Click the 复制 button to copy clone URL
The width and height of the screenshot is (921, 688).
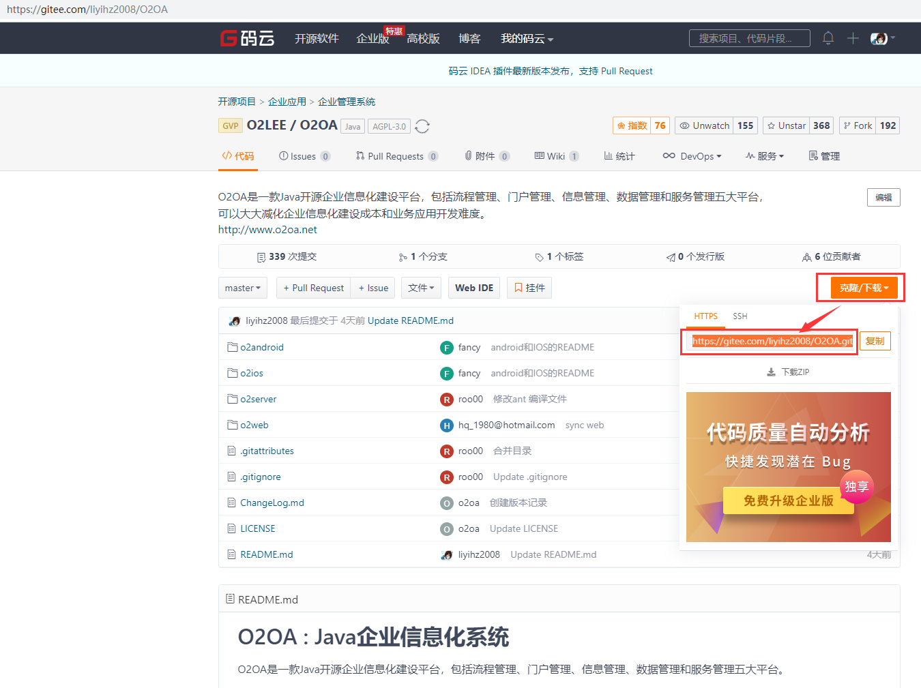(875, 340)
